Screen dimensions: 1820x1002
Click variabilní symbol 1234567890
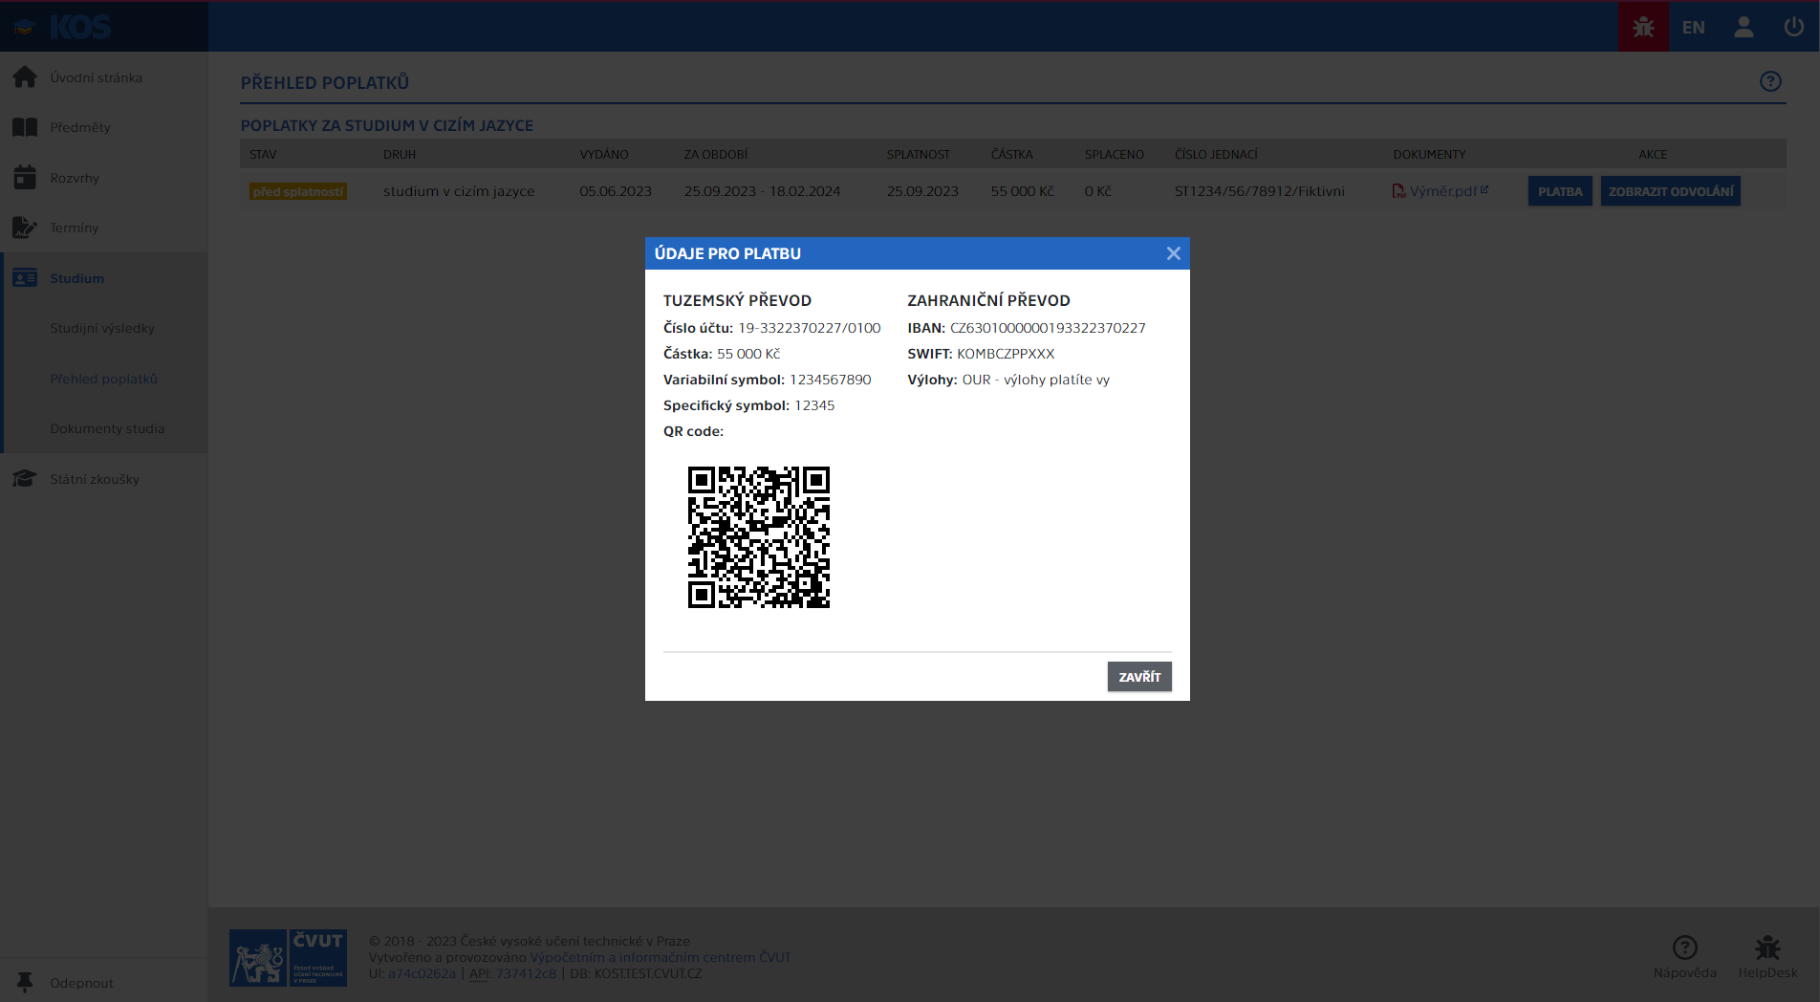[830, 380]
